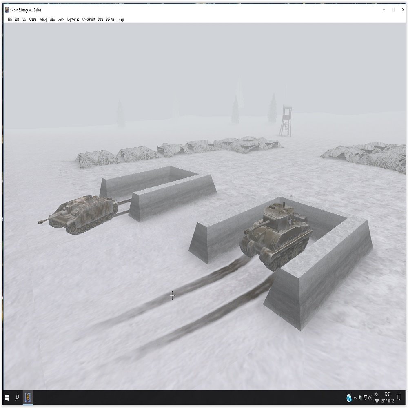This screenshot has width=408, height=408.
Task: Open the Windows Start menu
Action: pyautogui.click(x=7, y=397)
